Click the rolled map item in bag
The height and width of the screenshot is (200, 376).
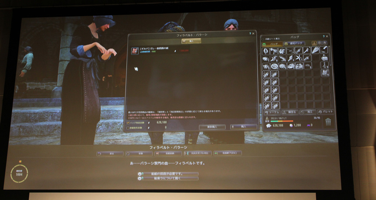point(325,73)
